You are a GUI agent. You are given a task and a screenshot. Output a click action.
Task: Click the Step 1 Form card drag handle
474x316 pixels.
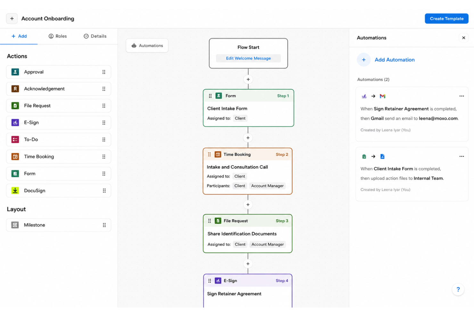pyautogui.click(x=210, y=96)
